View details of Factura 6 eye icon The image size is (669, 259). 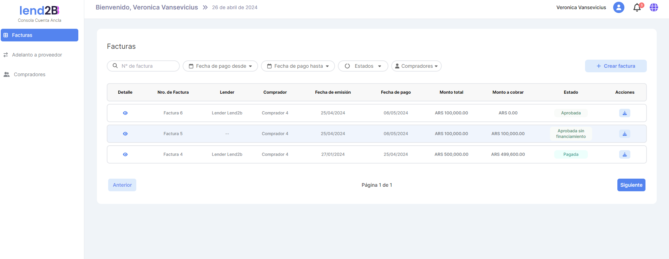coord(125,113)
